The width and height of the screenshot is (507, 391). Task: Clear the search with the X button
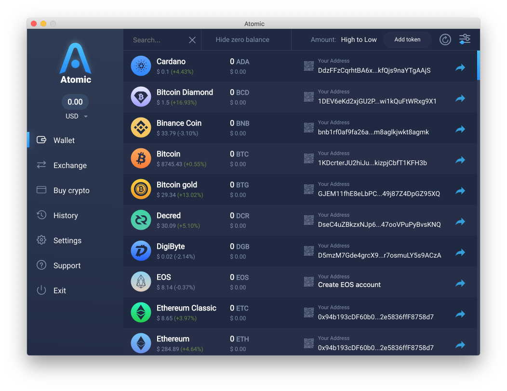coord(192,40)
